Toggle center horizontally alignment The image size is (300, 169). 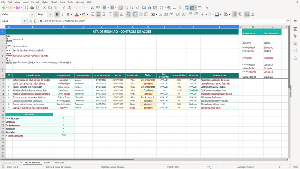tap(98, 15)
